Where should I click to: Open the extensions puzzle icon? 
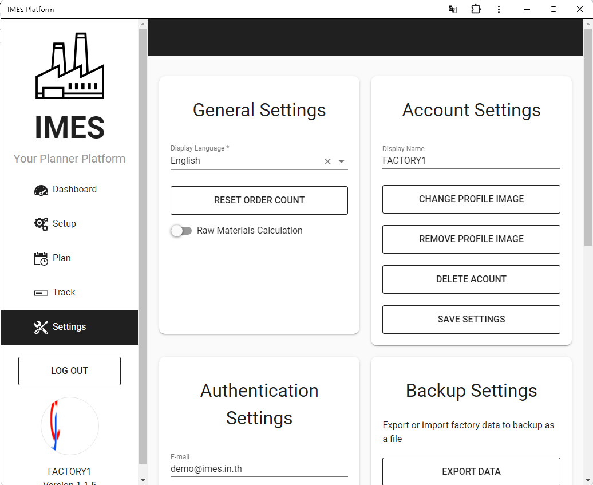pos(476,9)
